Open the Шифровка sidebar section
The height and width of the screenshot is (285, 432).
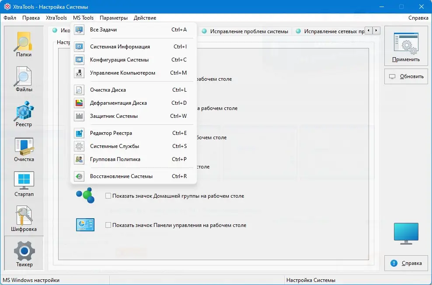[x=24, y=219]
